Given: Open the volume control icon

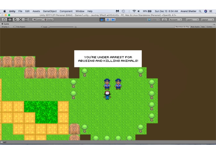Looking at the screenshot, I should (x=139, y=11).
